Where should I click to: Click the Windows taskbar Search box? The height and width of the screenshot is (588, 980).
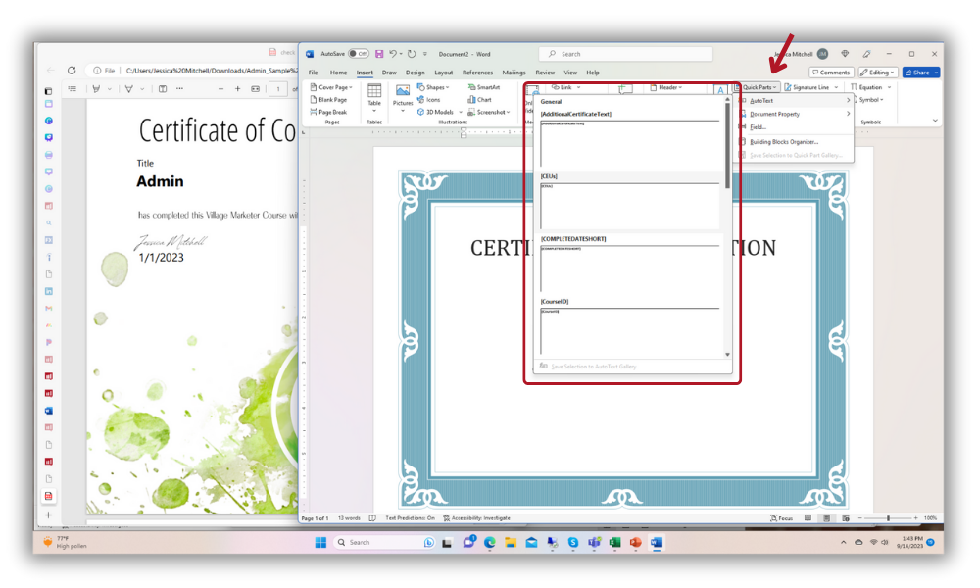pos(385,542)
